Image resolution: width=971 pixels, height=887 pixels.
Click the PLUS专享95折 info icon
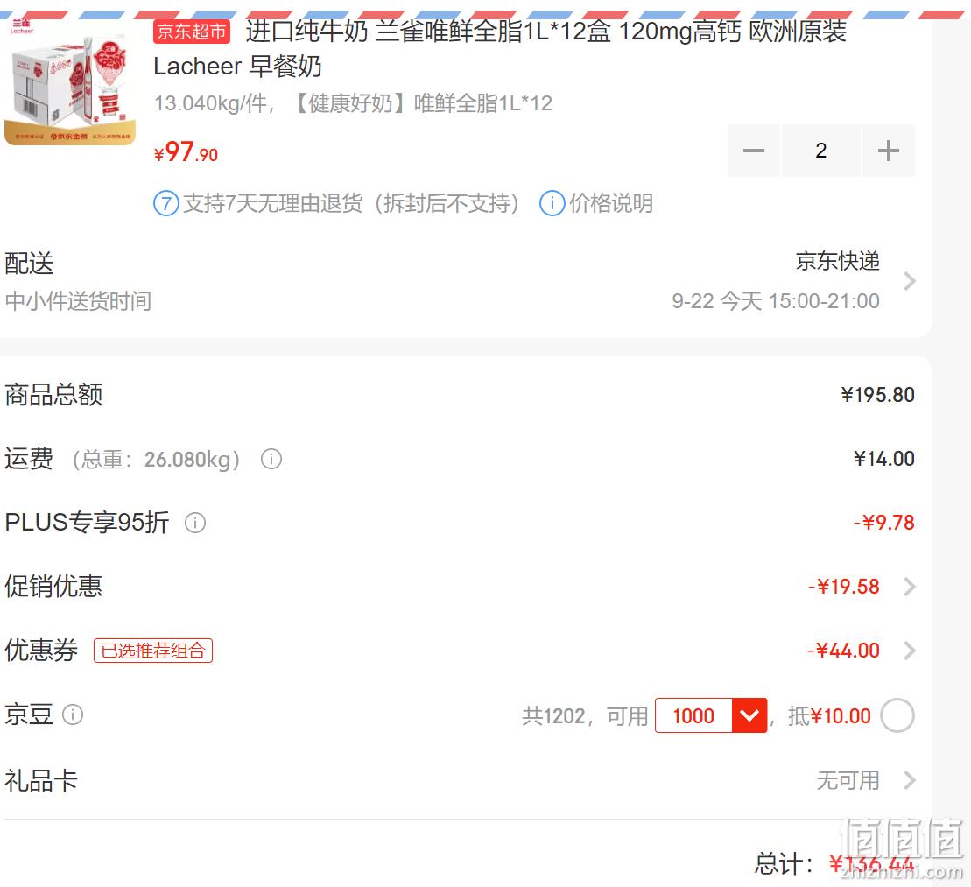pos(195,524)
